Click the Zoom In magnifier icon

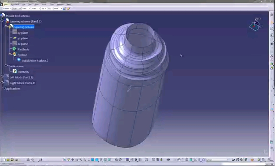[81, 160]
